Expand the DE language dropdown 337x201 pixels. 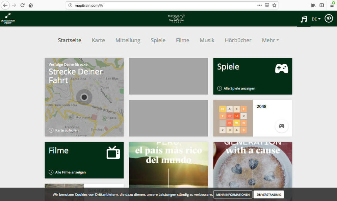tap(316, 19)
